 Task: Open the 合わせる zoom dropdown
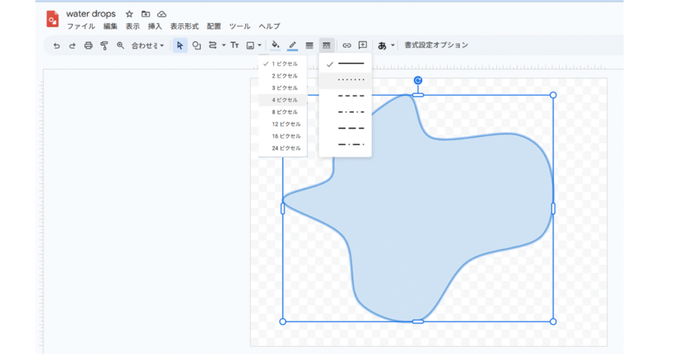tap(147, 46)
